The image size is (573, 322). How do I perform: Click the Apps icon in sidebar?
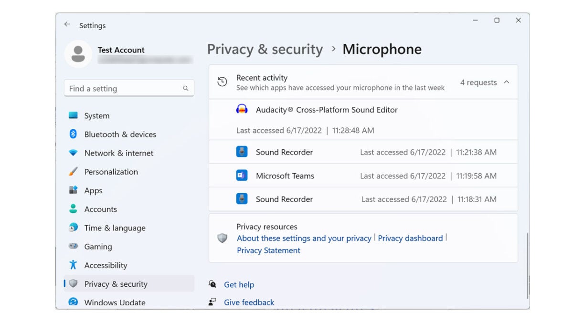tap(73, 190)
